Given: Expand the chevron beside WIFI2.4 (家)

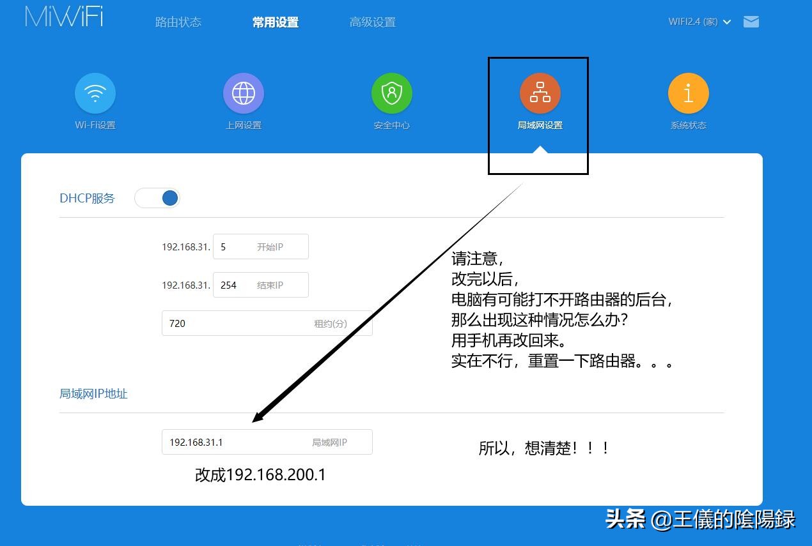Looking at the screenshot, I should 728,21.
